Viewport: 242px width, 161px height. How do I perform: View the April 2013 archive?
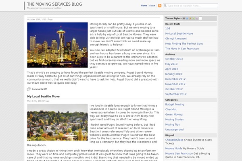pos(172,69)
